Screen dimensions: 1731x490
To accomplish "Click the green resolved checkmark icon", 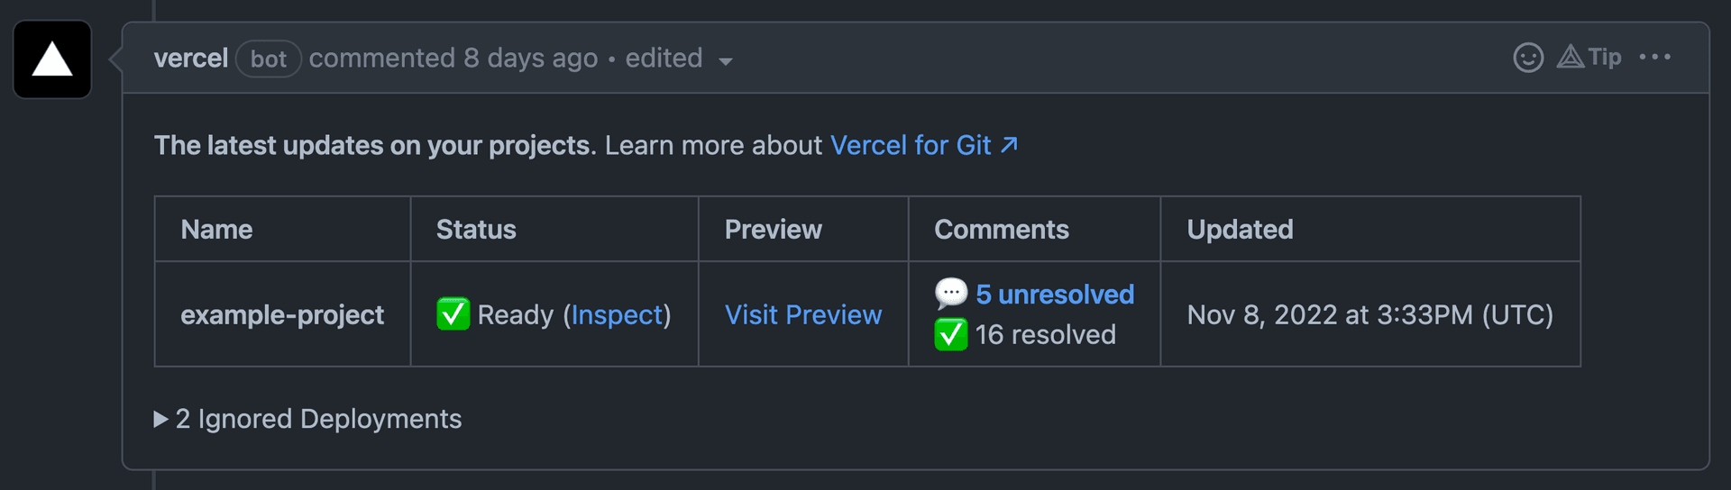I will pos(951,335).
